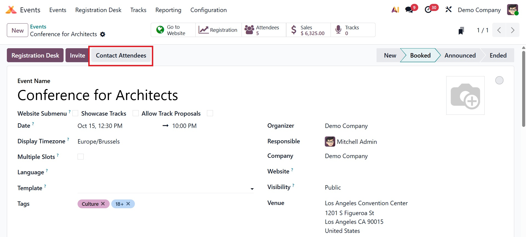
Task: Set the kanban state circle indicator
Action: coord(499,80)
